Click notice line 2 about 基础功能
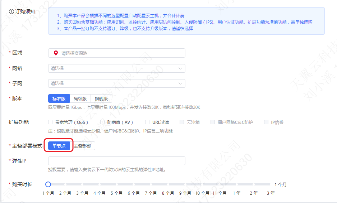Viewport: 337px width, 203px height. pos(185,22)
